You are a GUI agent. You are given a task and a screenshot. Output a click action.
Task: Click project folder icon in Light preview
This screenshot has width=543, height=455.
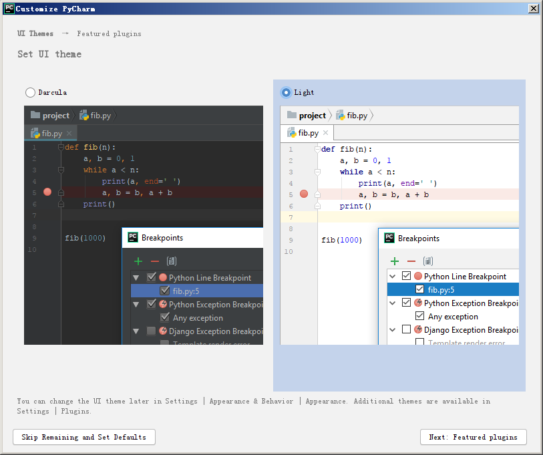(x=292, y=115)
